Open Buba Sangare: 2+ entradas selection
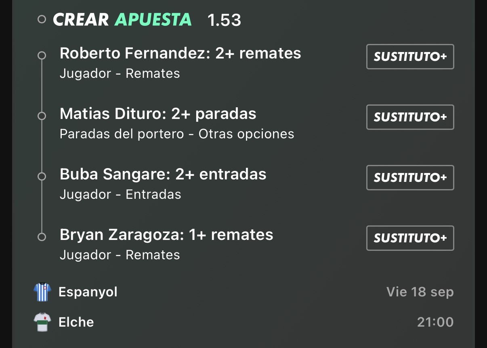 (x=163, y=174)
